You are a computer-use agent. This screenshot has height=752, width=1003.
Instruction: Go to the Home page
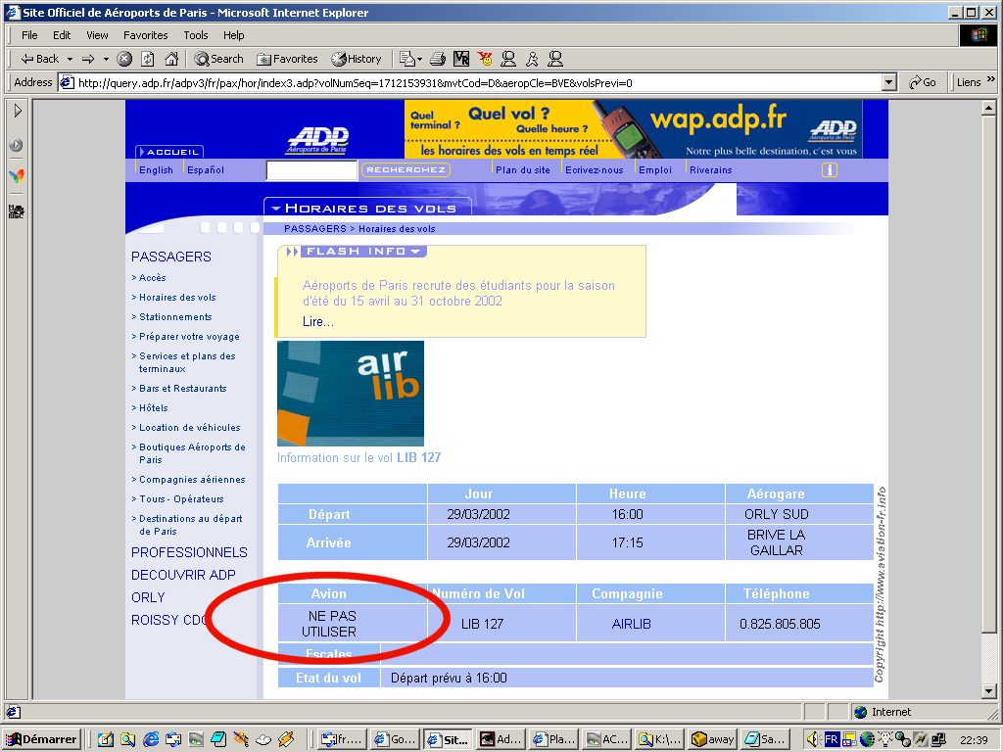[171, 59]
